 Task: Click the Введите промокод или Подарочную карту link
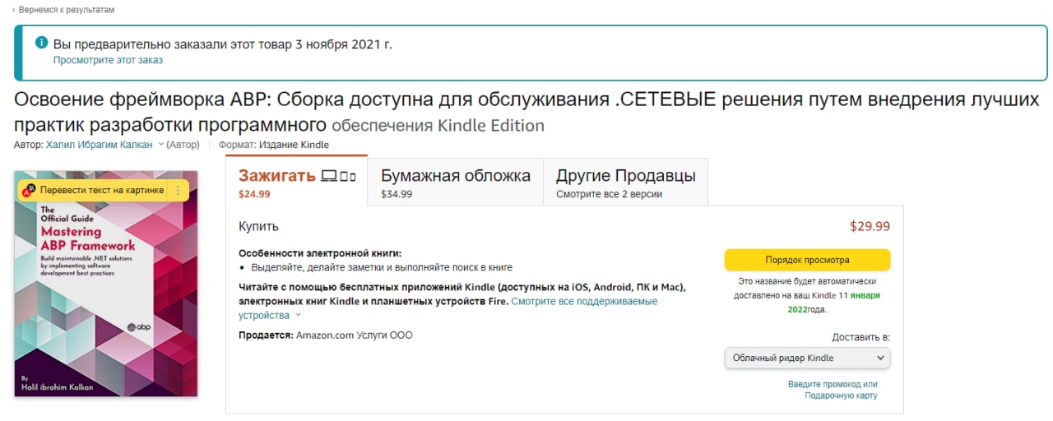point(833,390)
